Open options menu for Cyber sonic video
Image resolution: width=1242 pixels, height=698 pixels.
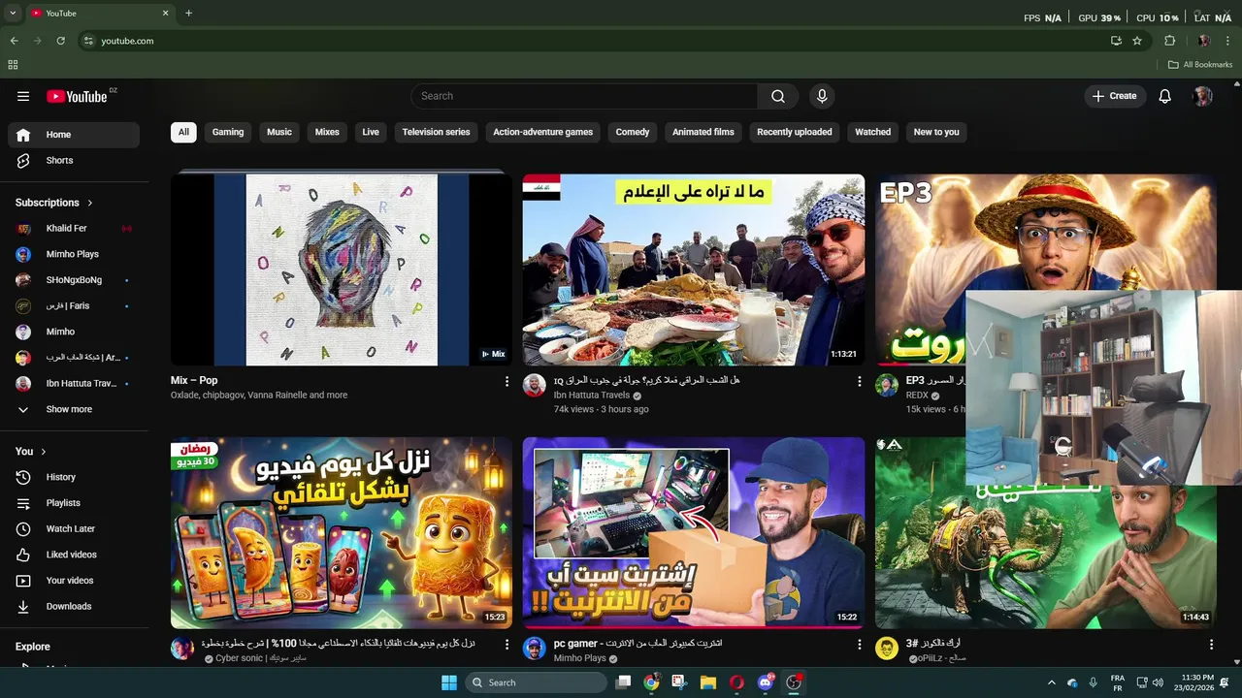pyautogui.click(x=507, y=645)
